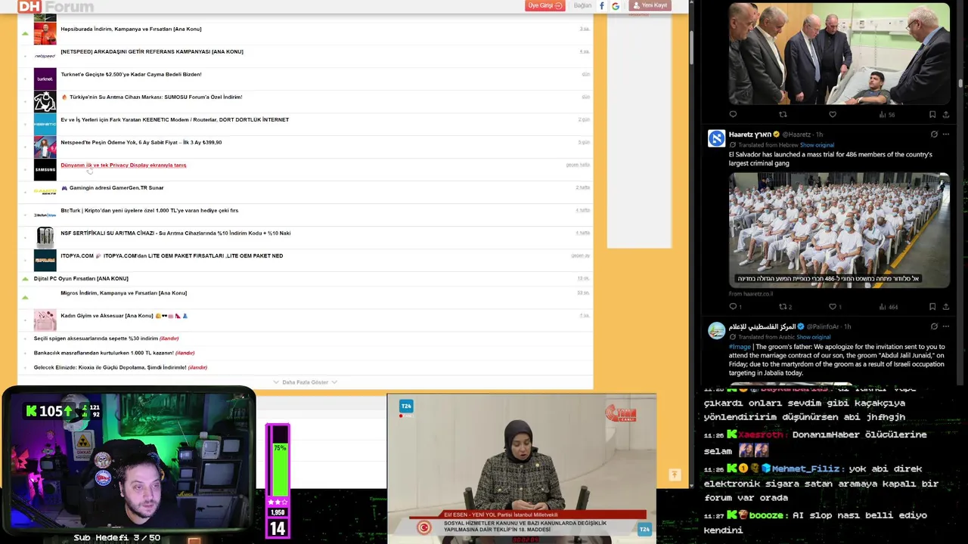This screenshot has height=544, width=968.
Task: Open the hospital visit photo in top tweet
Action: 839,53
